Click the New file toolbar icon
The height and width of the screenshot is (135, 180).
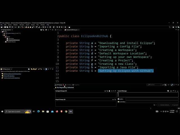(x=2, y=27)
